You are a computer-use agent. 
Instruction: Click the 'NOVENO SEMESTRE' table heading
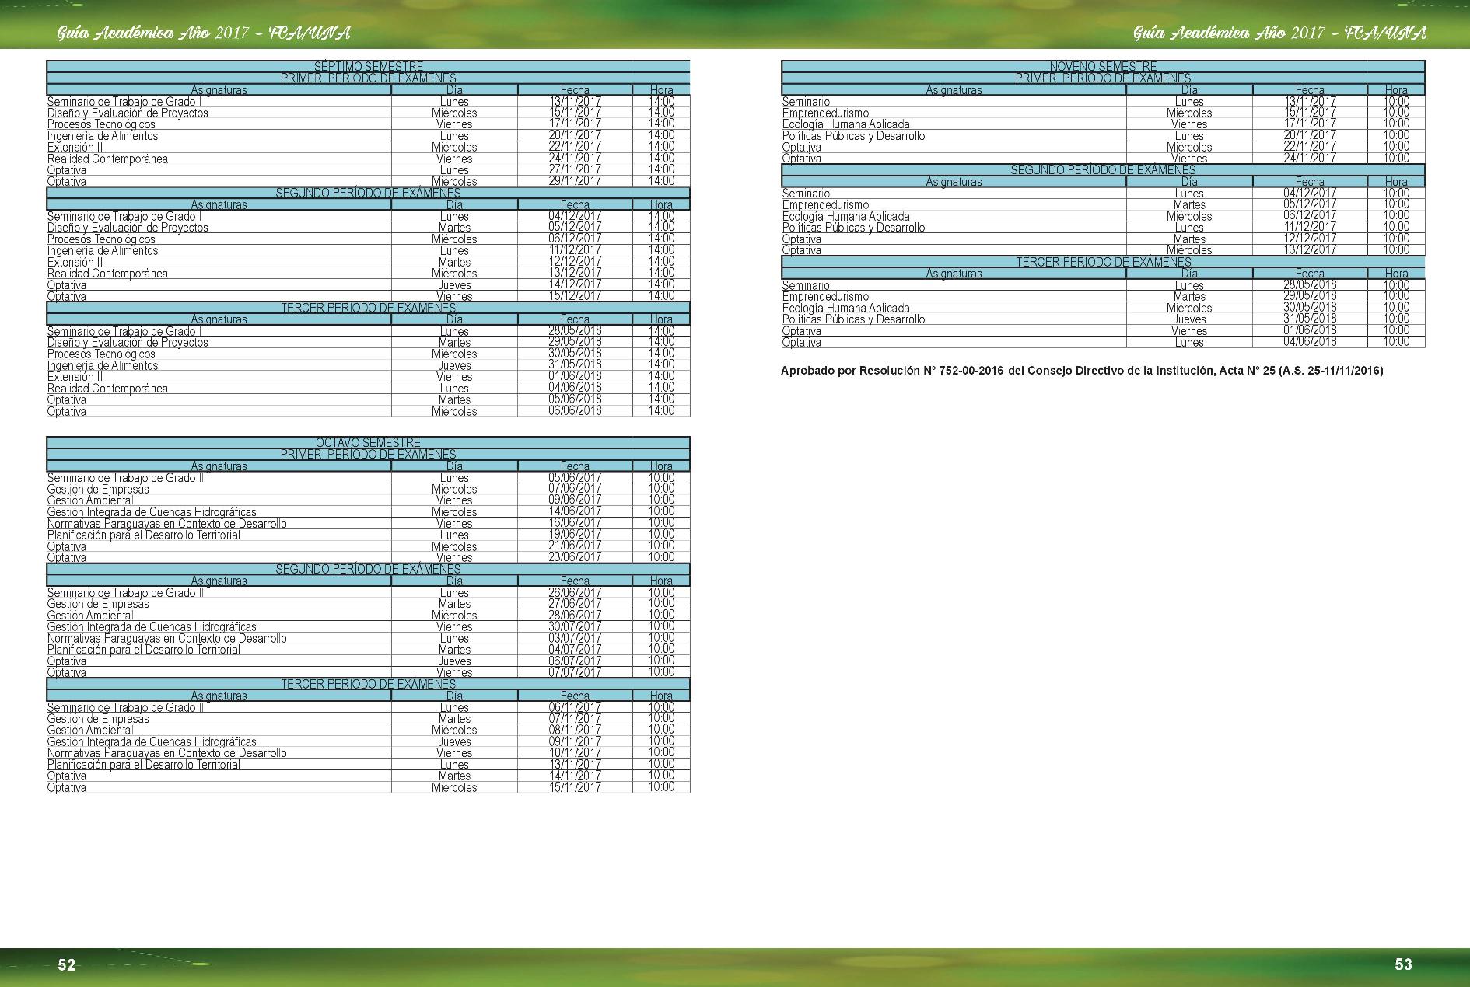1103,67
